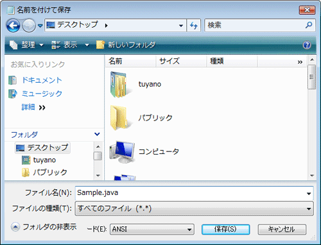Open ファイルの種類 combo box
321x245 pixels.
tap(194, 208)
